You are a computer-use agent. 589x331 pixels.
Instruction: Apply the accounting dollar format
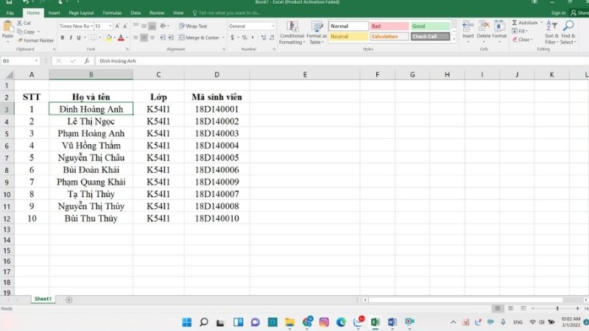pyautogui.click(x=233, y=38)
